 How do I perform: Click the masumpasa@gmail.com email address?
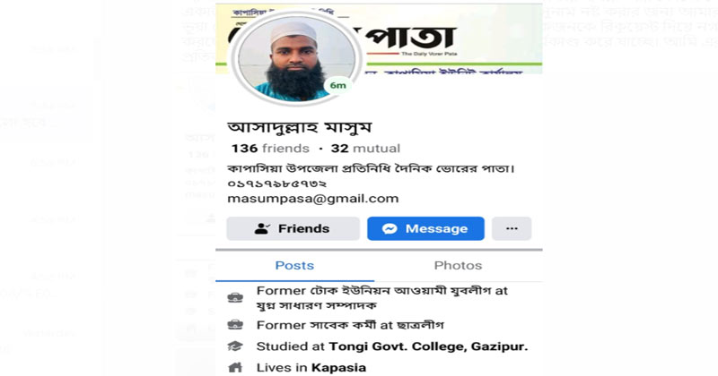click(312, 199)
